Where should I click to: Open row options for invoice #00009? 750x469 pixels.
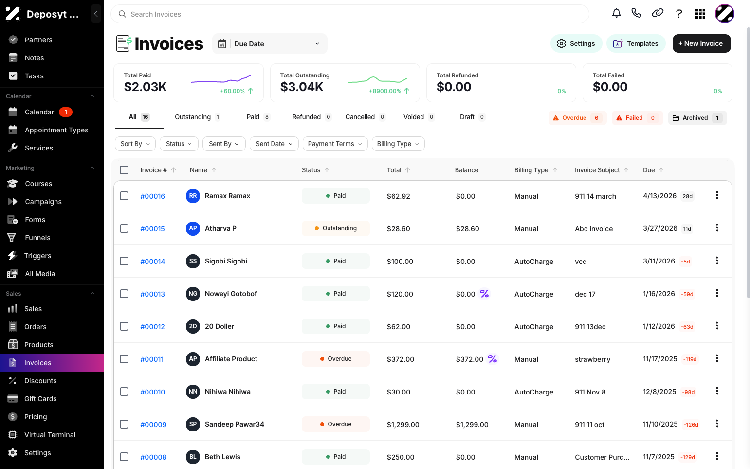point(717,424)
